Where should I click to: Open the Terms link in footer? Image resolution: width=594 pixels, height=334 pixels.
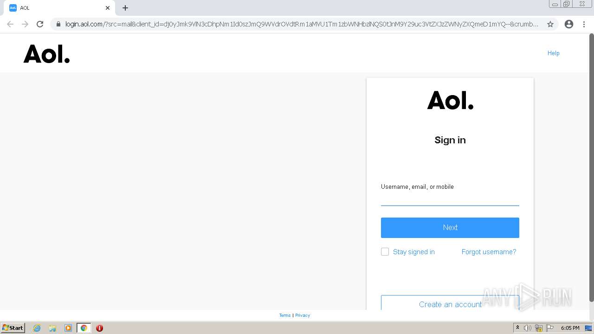point(285,315)
